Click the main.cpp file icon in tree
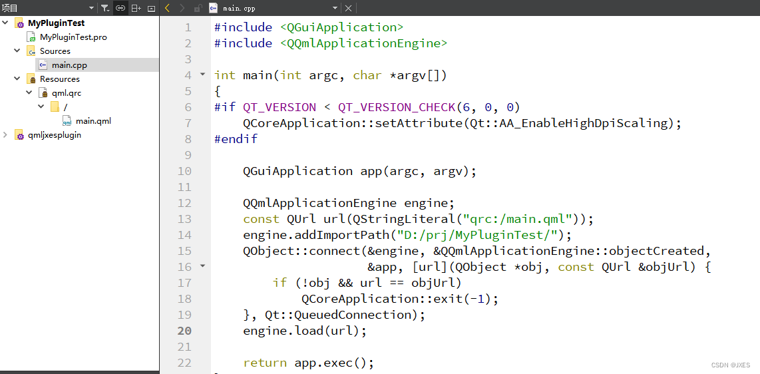Viewport: 760px width, 374px height. tap(43, 65)
